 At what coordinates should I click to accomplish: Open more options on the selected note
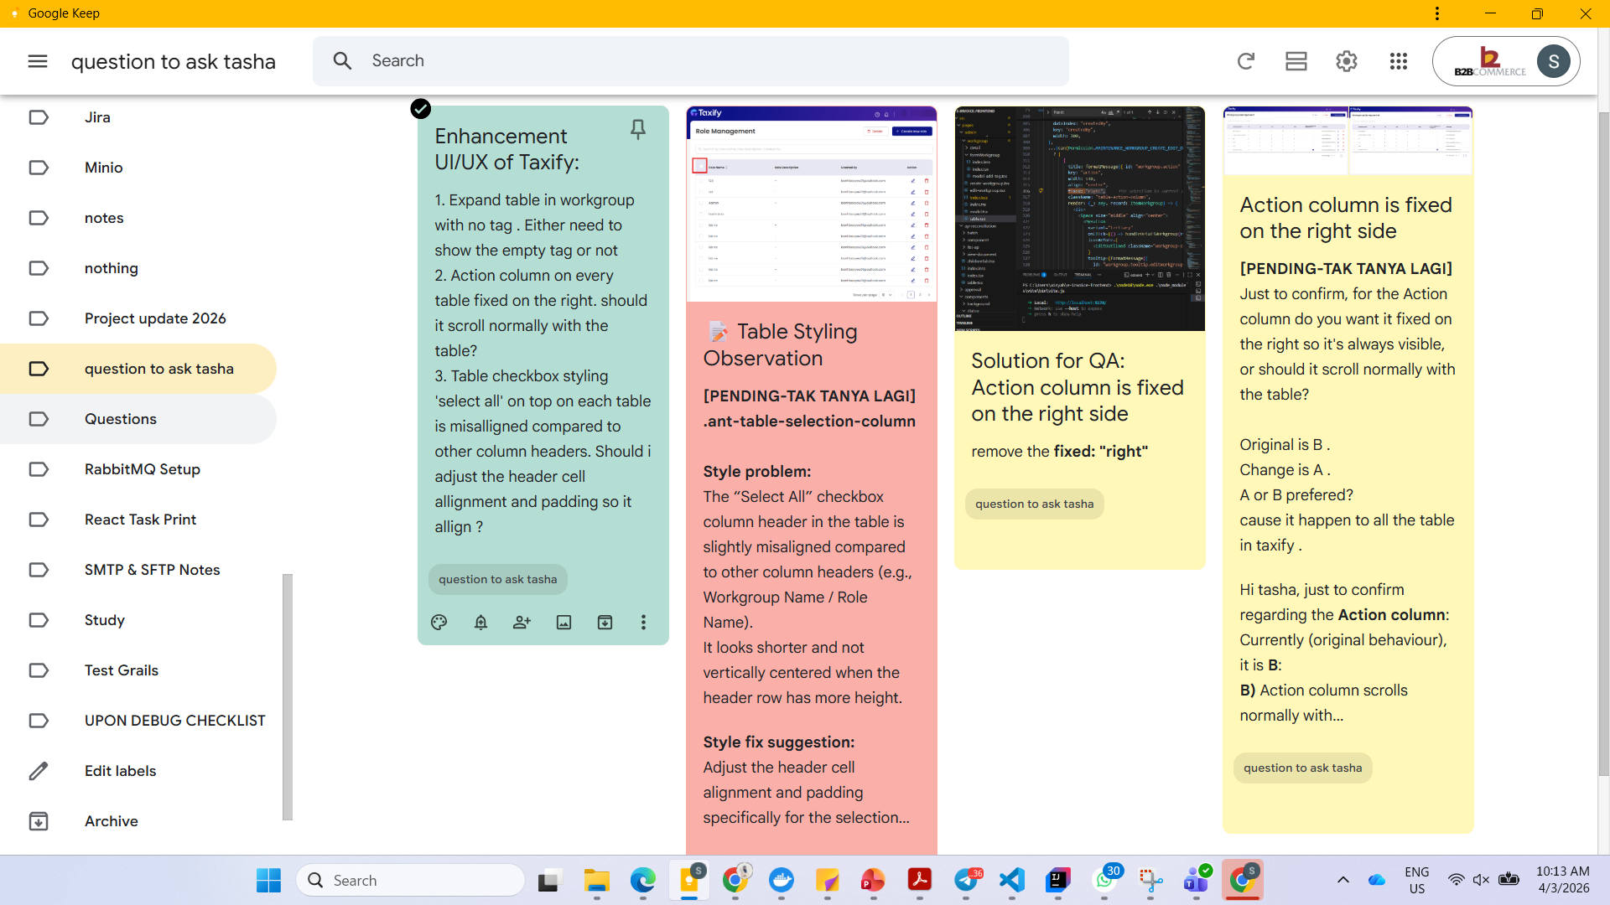pyautogui.click(x=643, y=622)
